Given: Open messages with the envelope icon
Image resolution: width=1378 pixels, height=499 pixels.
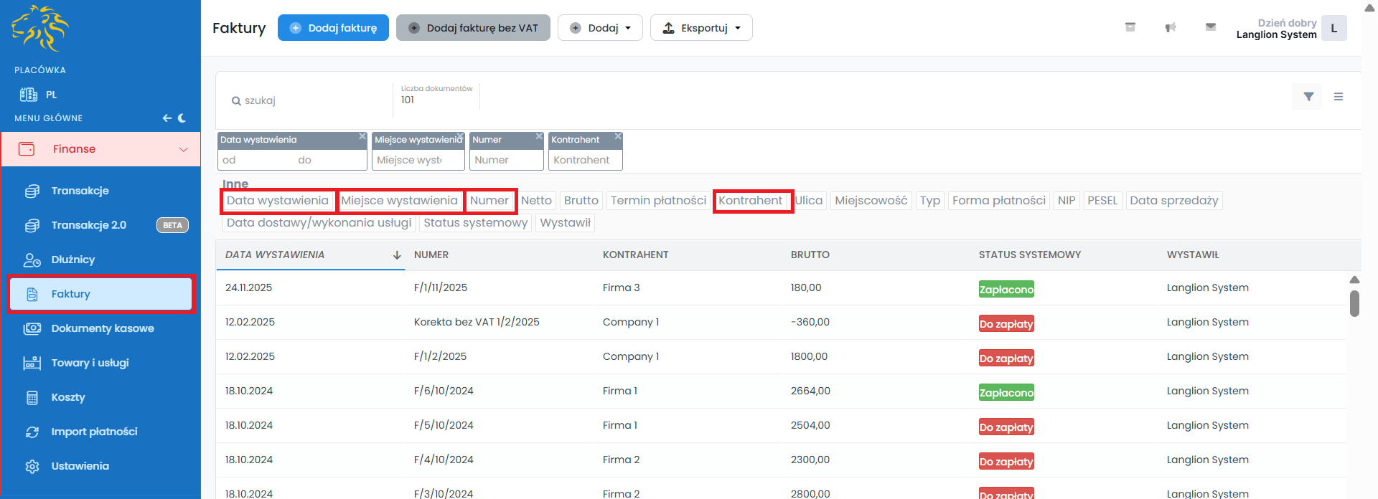Looking at the screenshot, I should 1210,27.
